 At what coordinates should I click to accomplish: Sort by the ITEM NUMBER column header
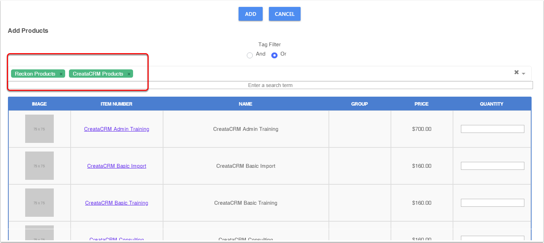click(117, 104)
